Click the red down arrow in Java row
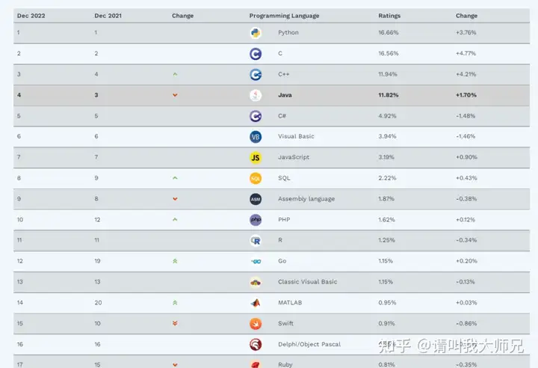This screenshot has width=538, height=368. coord(175,95)
